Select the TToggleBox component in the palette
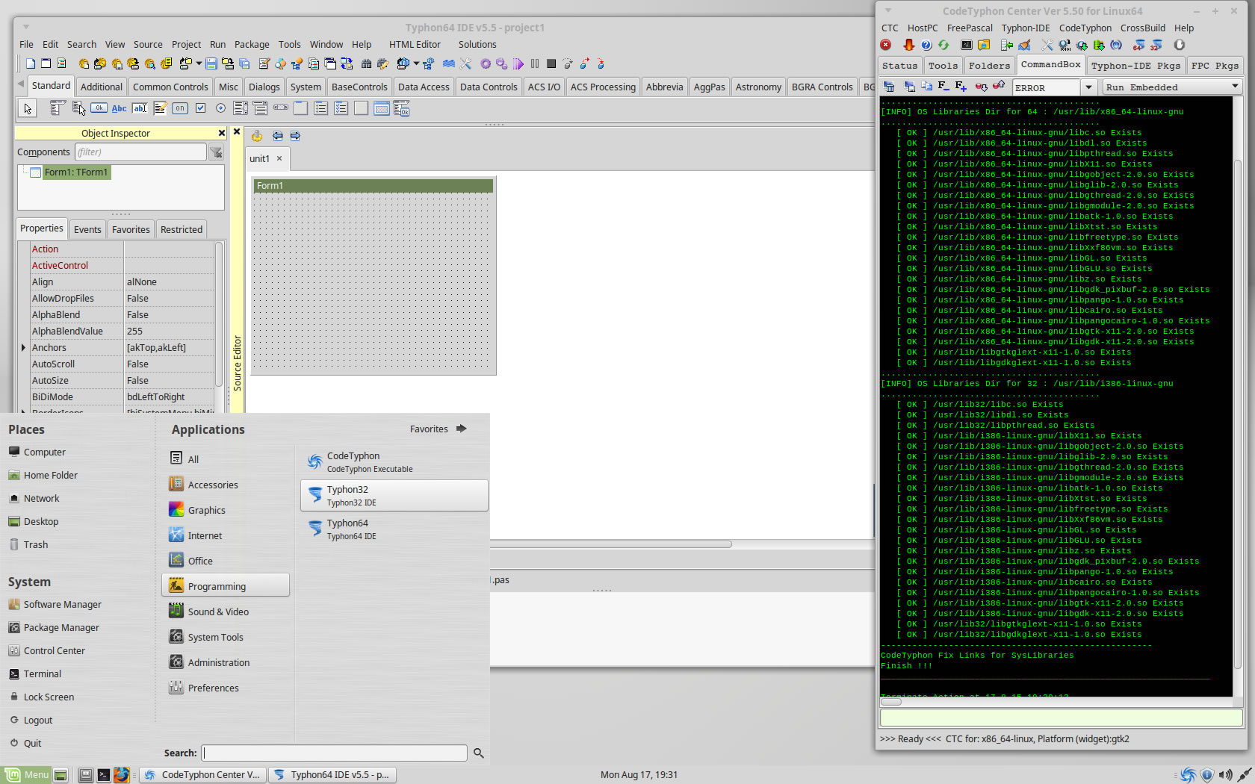Image resolution: width=1255 pixels, height=784 pixels. 180,109
